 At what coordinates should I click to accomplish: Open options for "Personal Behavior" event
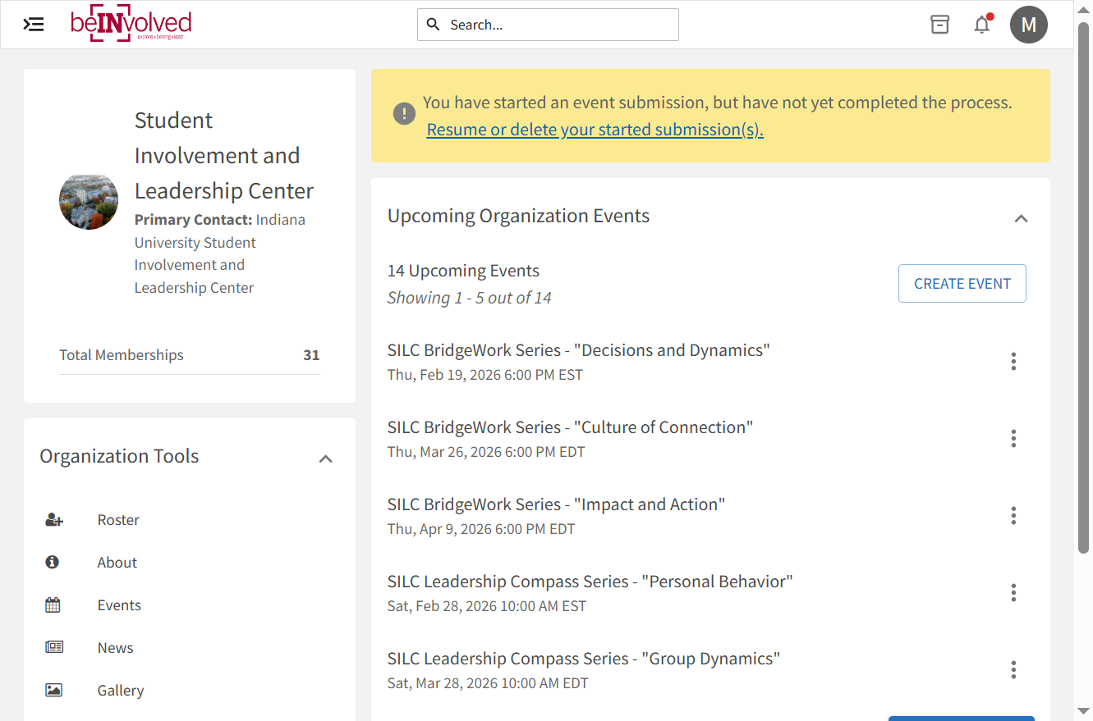click(x=1013, y=593)
